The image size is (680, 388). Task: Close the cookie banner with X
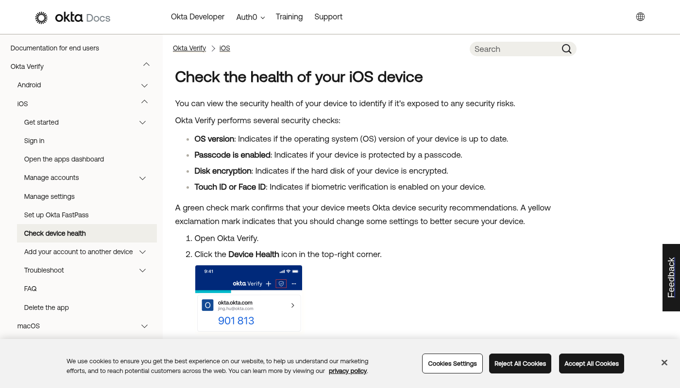(664, 363)
